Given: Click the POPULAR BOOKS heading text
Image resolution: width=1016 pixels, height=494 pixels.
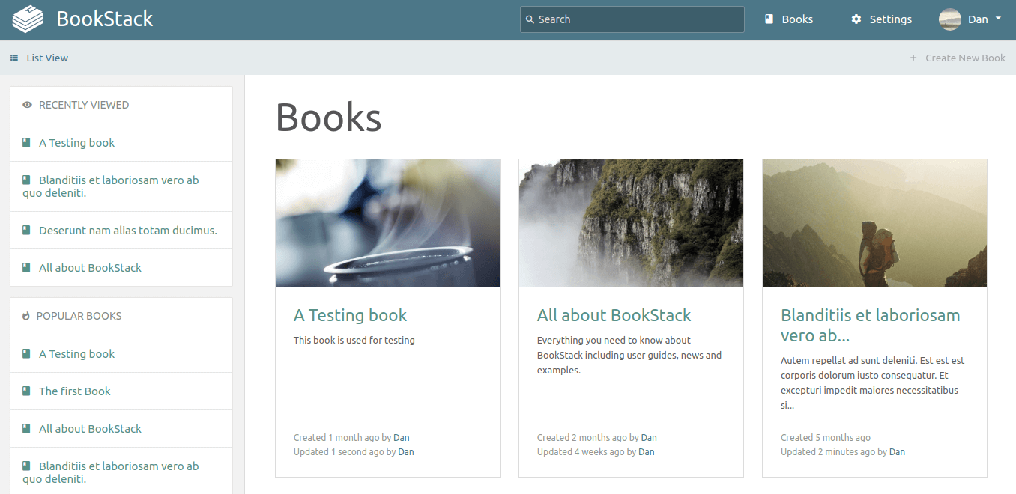Looking at the screenshot, I should click(79, 316).
